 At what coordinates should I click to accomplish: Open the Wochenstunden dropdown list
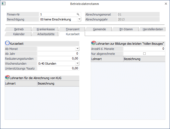point(77,63)
